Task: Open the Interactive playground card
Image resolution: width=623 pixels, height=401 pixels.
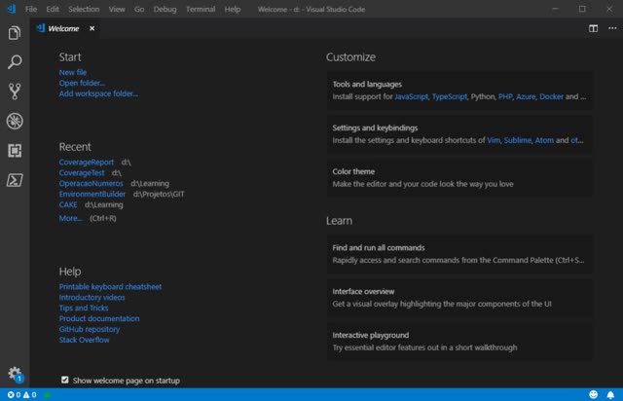Action: (459, 342)
